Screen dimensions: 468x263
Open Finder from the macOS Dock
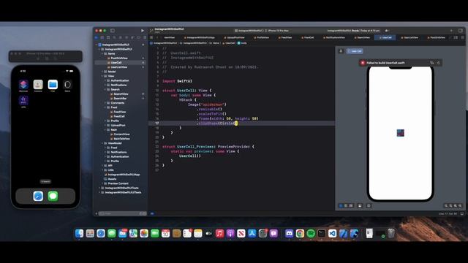click(80, 234)
